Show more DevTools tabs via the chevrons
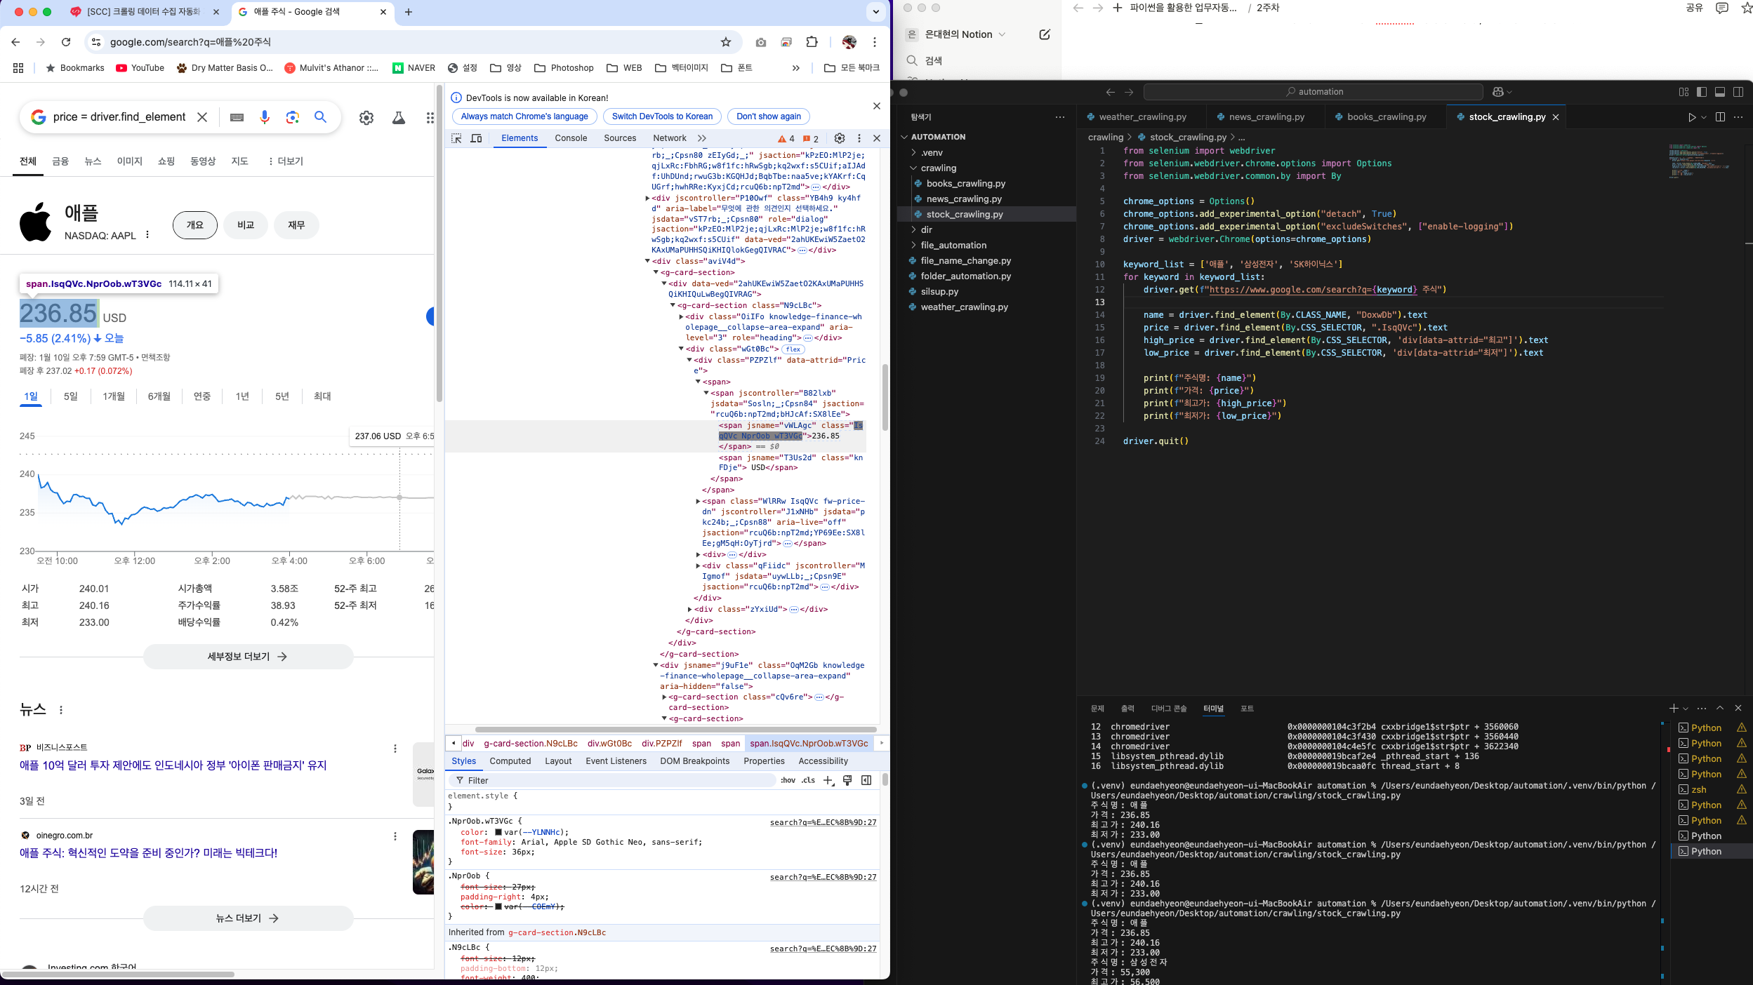The width and height of the screenshot is (1753, 985). point(702,138)
